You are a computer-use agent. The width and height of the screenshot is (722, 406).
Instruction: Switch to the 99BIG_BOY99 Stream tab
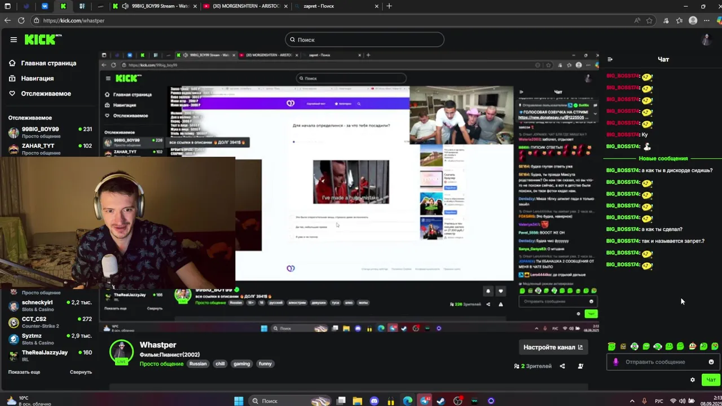click(x=154, y=6)
